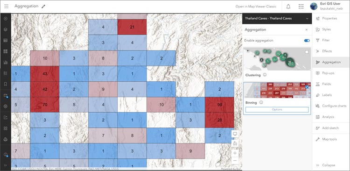Check the Clustering option box

[307, 52]
